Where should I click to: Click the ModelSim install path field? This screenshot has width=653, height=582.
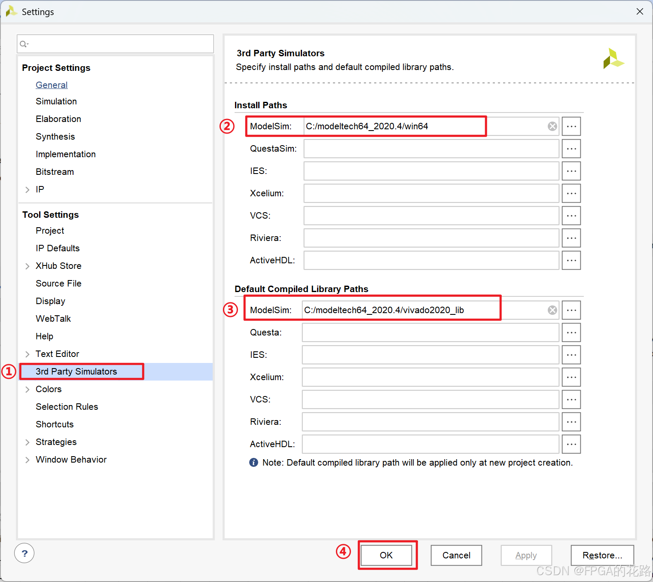coord(431,126)
